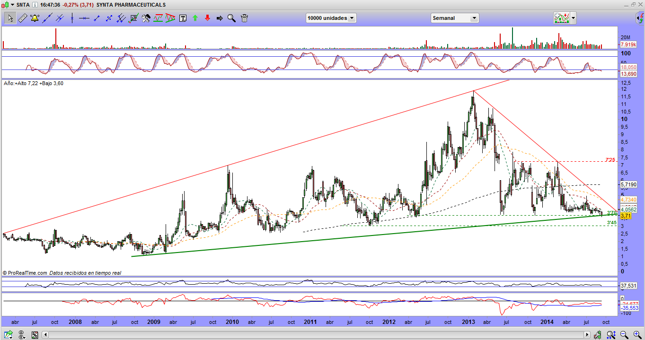The height and width of the screenshot is (340, 645).
Task: Click the list icon next to scrollbar
Action: pyautogui.click(x=35, y=334)
